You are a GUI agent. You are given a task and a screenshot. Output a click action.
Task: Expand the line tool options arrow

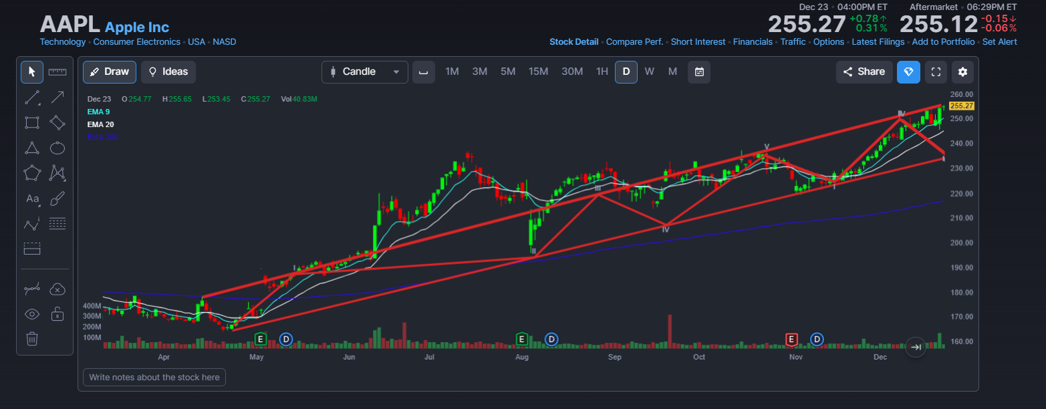pos(40,105)
